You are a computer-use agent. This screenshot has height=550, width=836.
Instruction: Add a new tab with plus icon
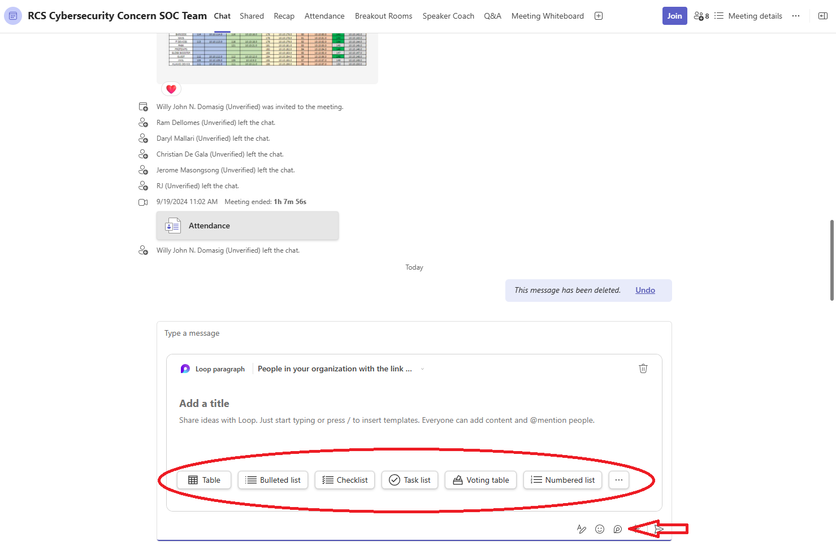599,16
